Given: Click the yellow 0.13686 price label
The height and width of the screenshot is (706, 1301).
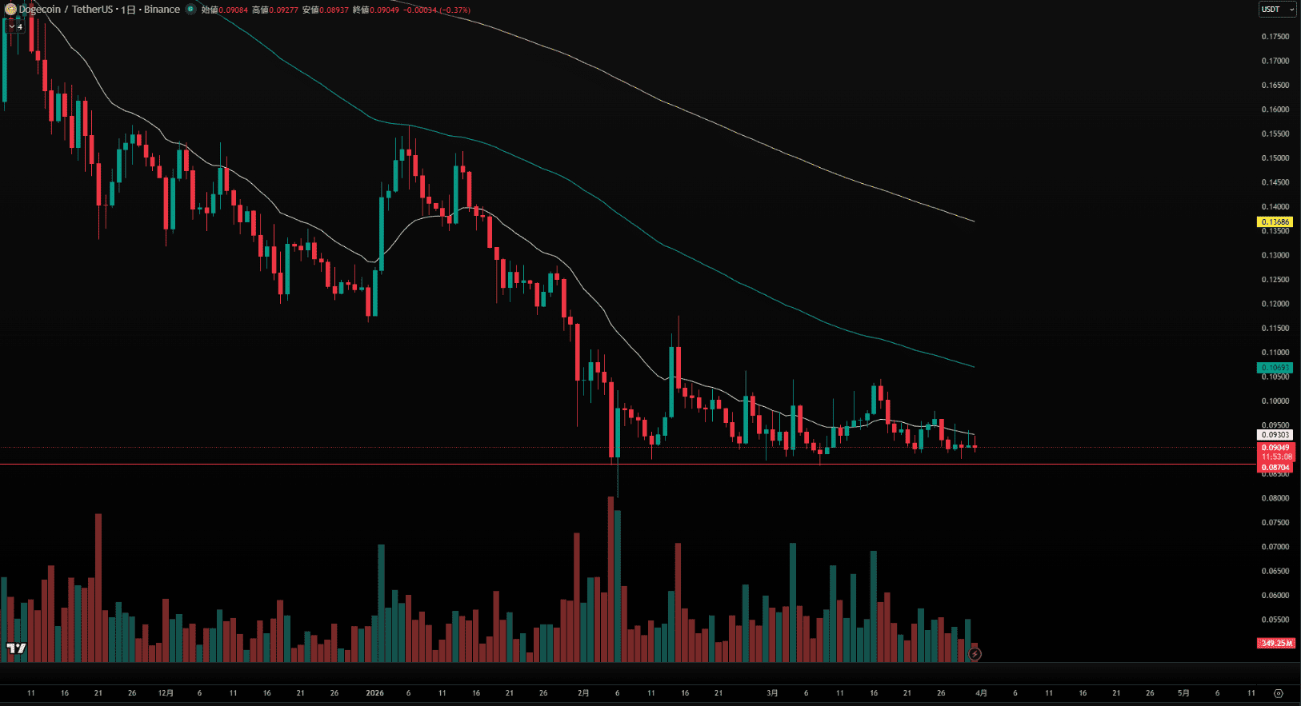Looking at the screenshot, I should pos(1275,222).
